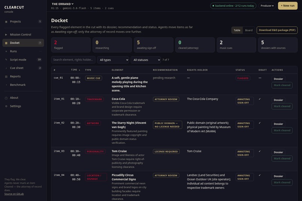The width and height of the screenshot is (302, 201).
Task: Click the cleared (attorney) count card
Action: coord(195,45)
